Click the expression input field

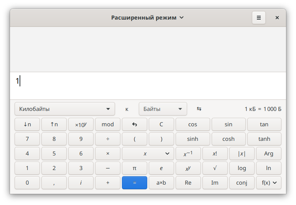point(148,86)
